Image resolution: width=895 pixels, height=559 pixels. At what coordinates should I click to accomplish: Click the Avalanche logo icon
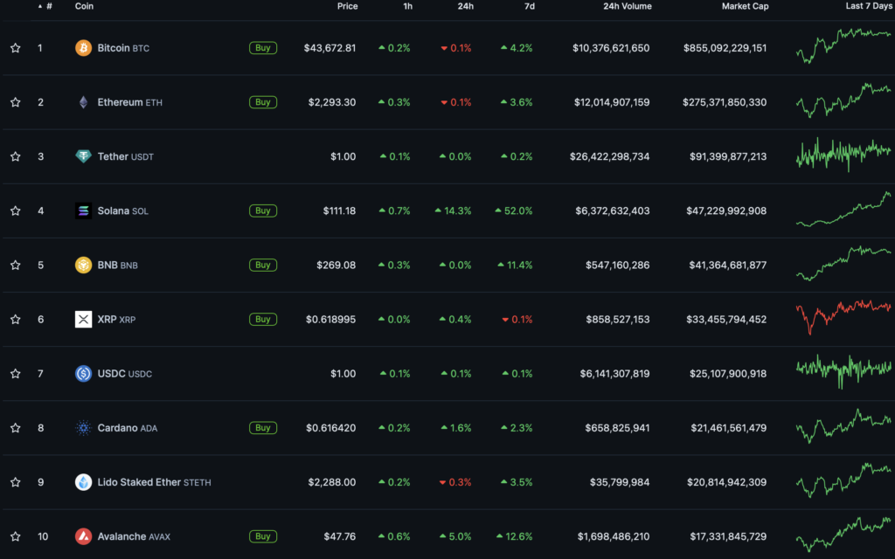[83, 536]
